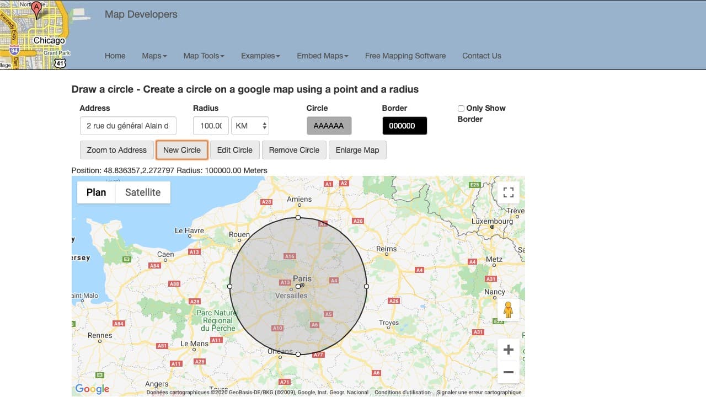Image resolution: width=706 pixels, height=397 pixels.
Task: Click the map fullscreen icon
Action: click(509, 192)
